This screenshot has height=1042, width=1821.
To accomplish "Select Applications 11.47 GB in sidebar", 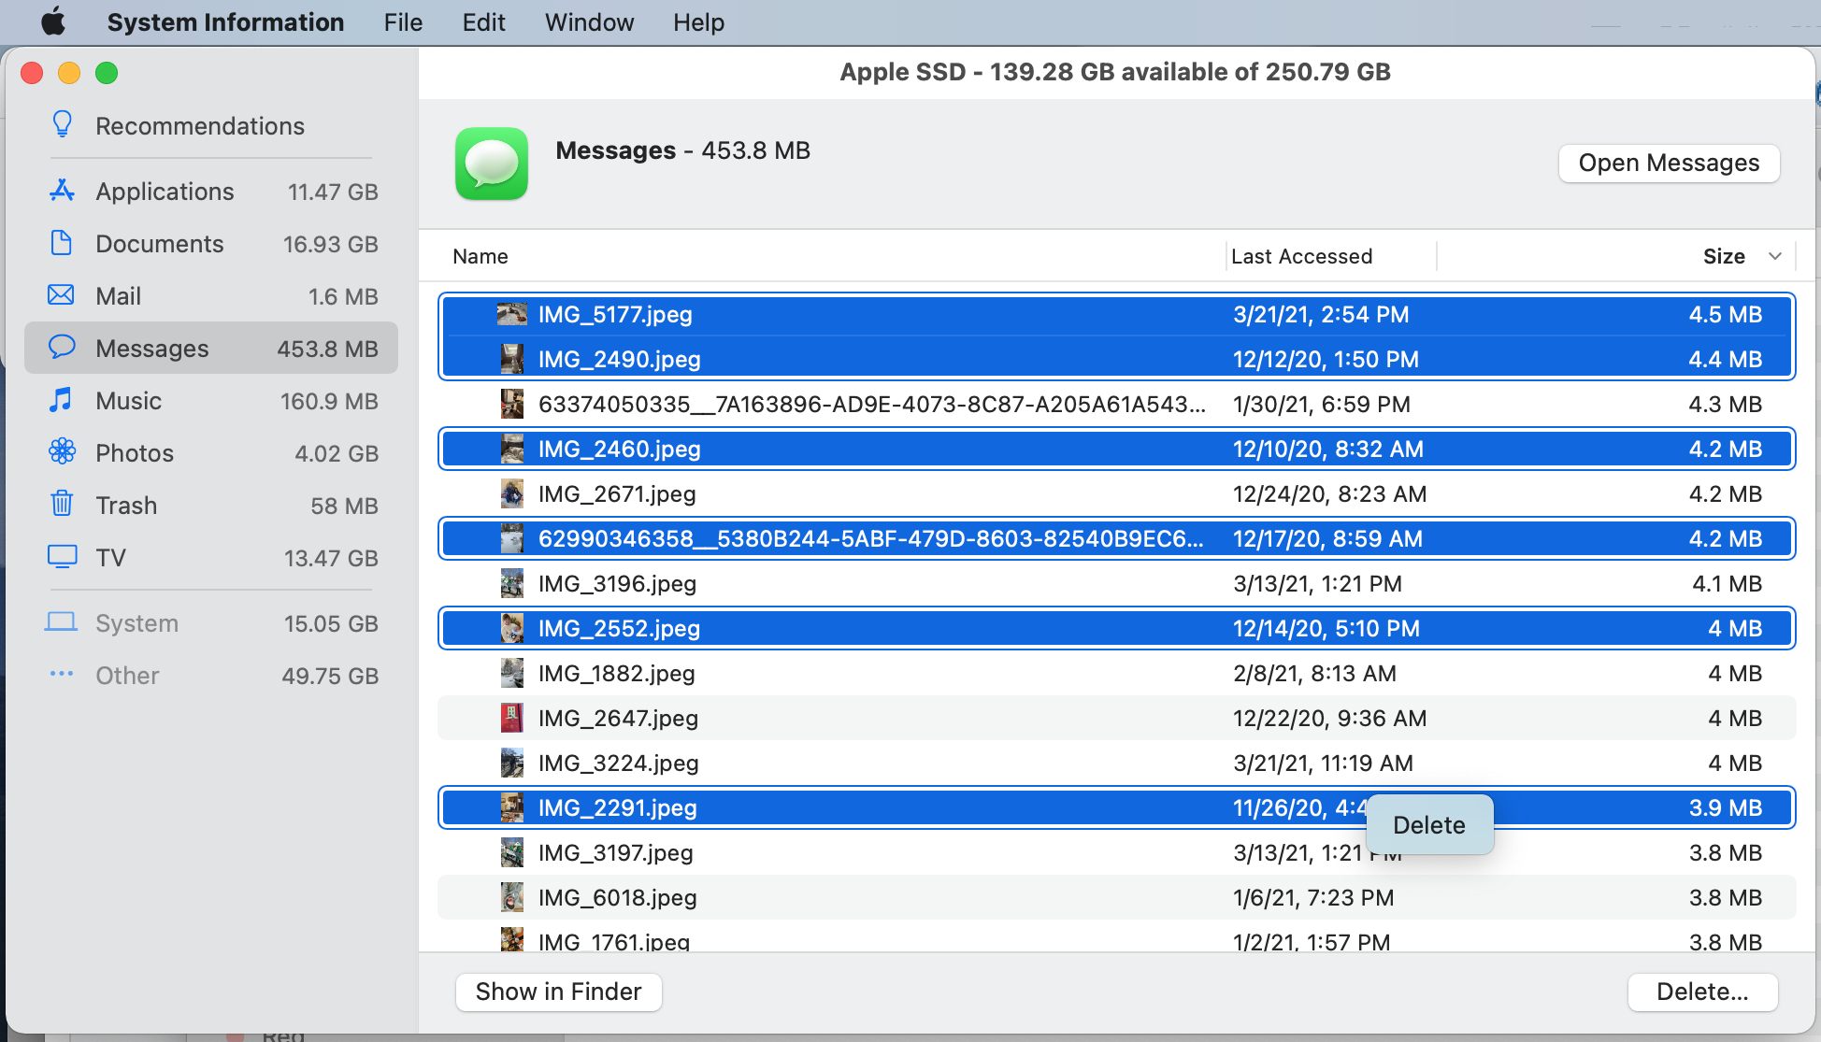I will 211,191.
